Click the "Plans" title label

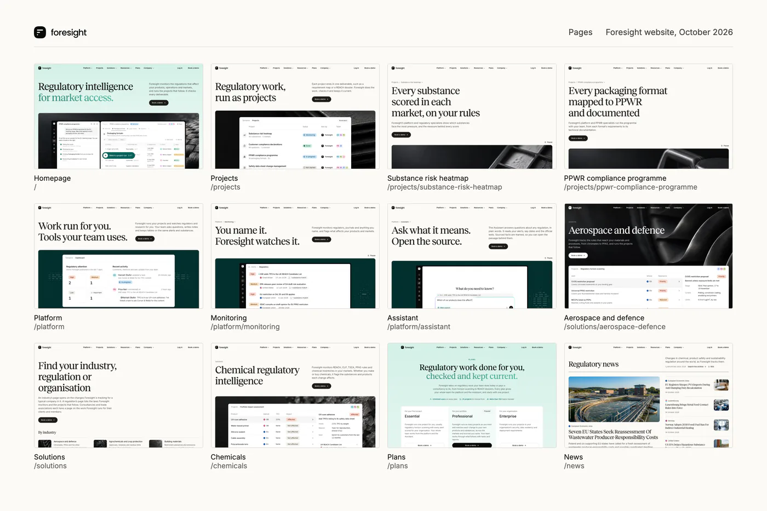point(396,457)
